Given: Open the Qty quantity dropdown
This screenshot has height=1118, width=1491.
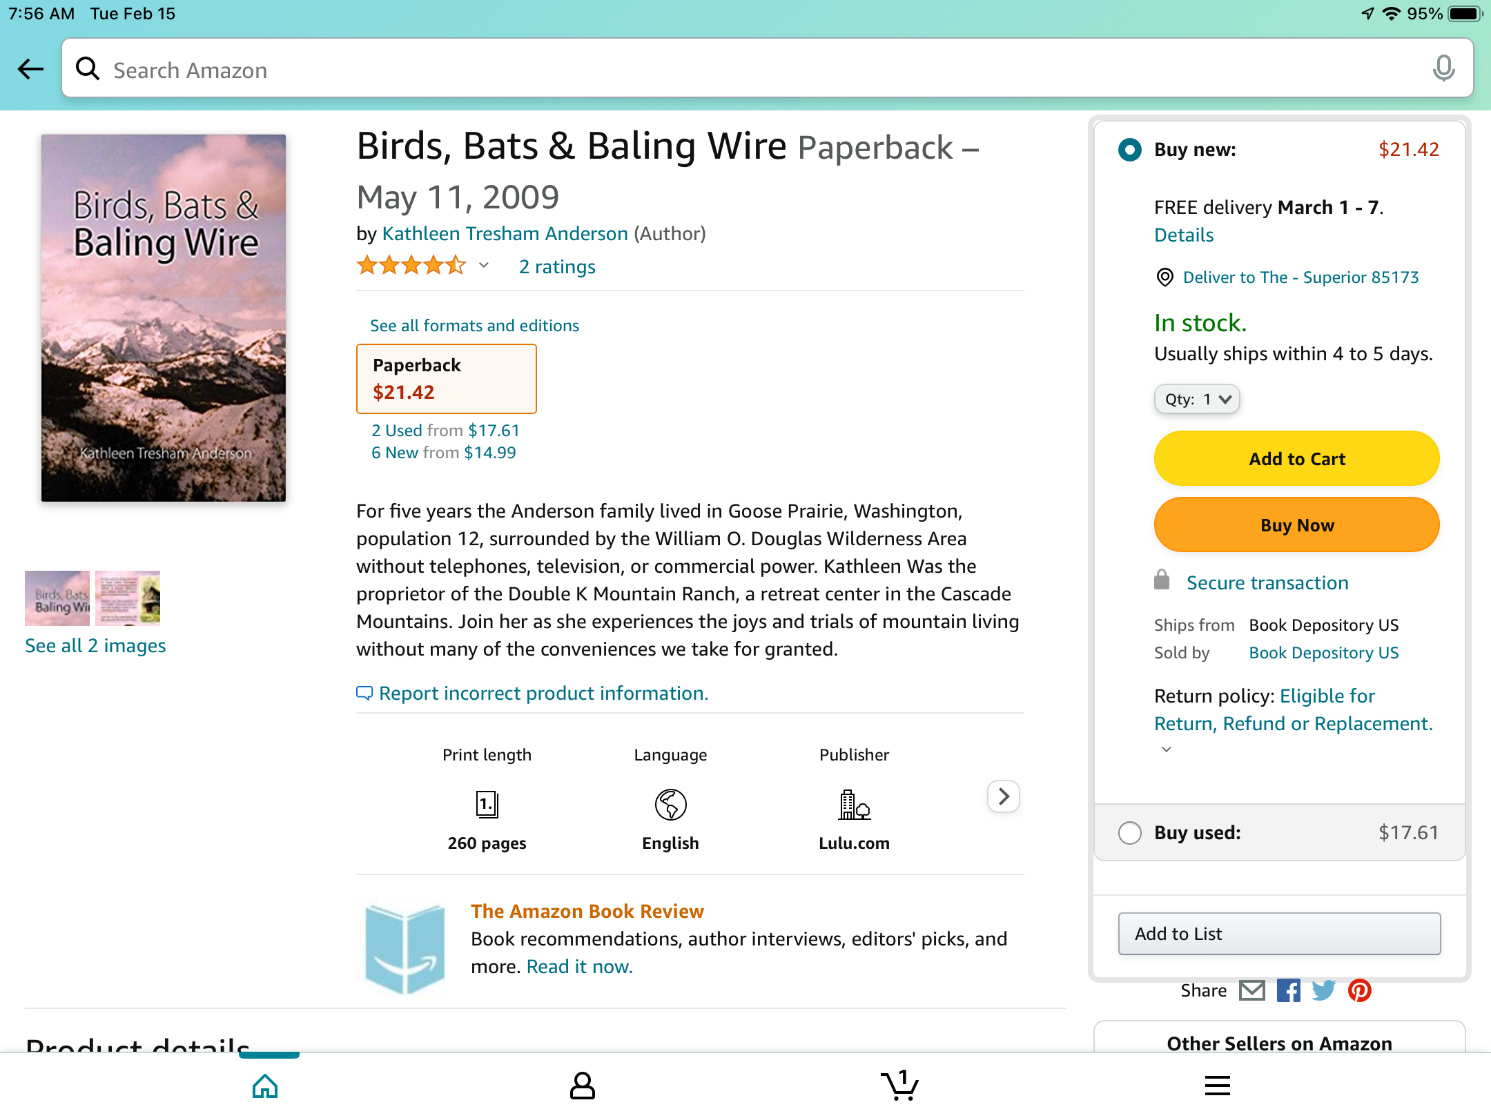Looking at the screenshot, I should (x=1197, y=399).
